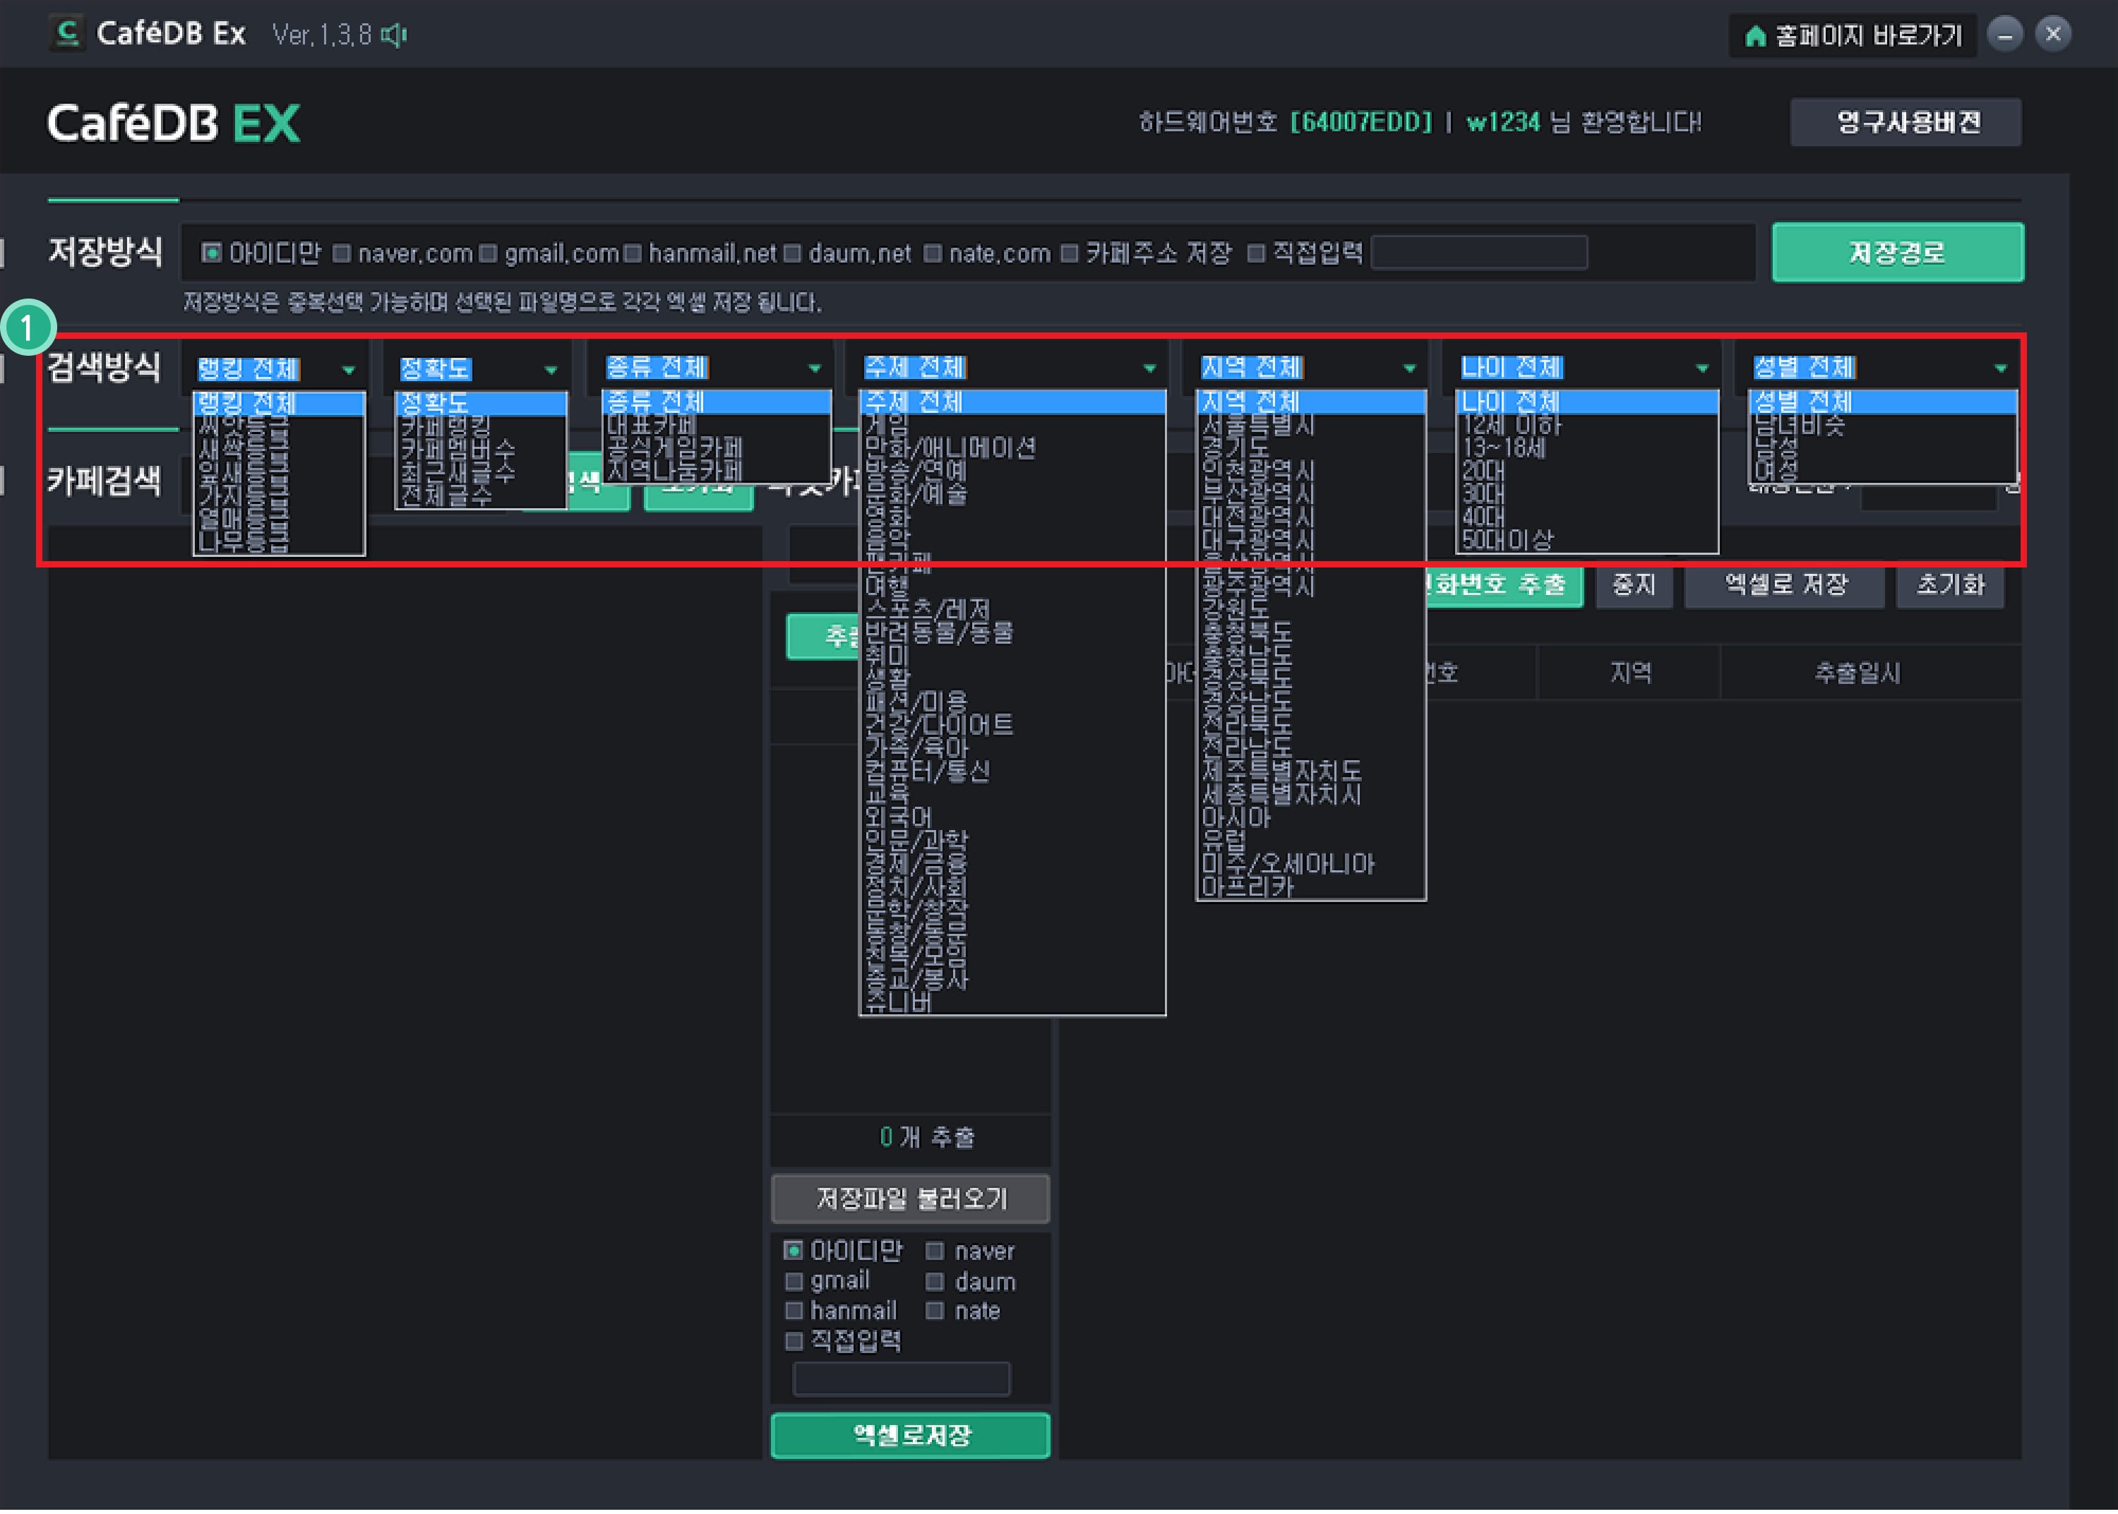Enable the gmail.com checkbox
This screenshot has height=1514, width=2118.
[488, 253]
